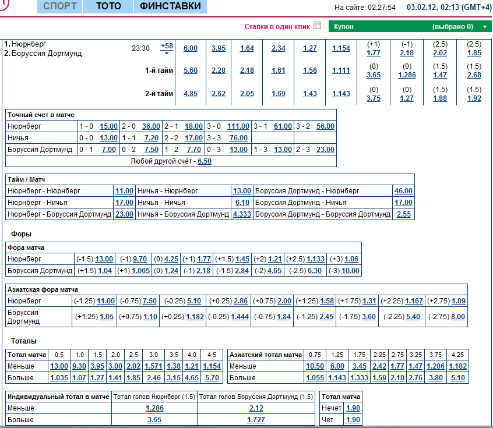Choose Боруссия handicap (-3) odds 10.00
This screenshot has height=428, width=493.
point(350,271)
